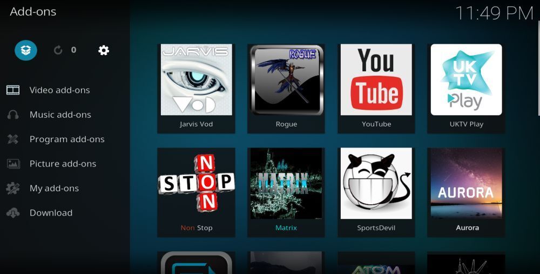Launch the Jarvis Vod add-on thumbnail
The height and width of the screenshot is (274, 540).
pos(197,79)
